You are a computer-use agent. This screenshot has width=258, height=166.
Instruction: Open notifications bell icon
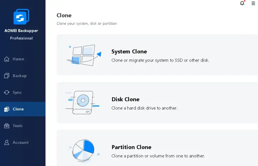tap(242, 3)
